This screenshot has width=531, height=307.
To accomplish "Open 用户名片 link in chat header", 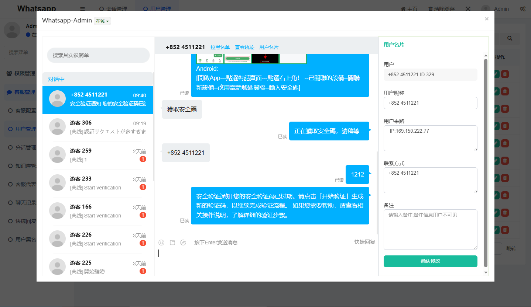I will pyautogui.click(x=269, y=47).
